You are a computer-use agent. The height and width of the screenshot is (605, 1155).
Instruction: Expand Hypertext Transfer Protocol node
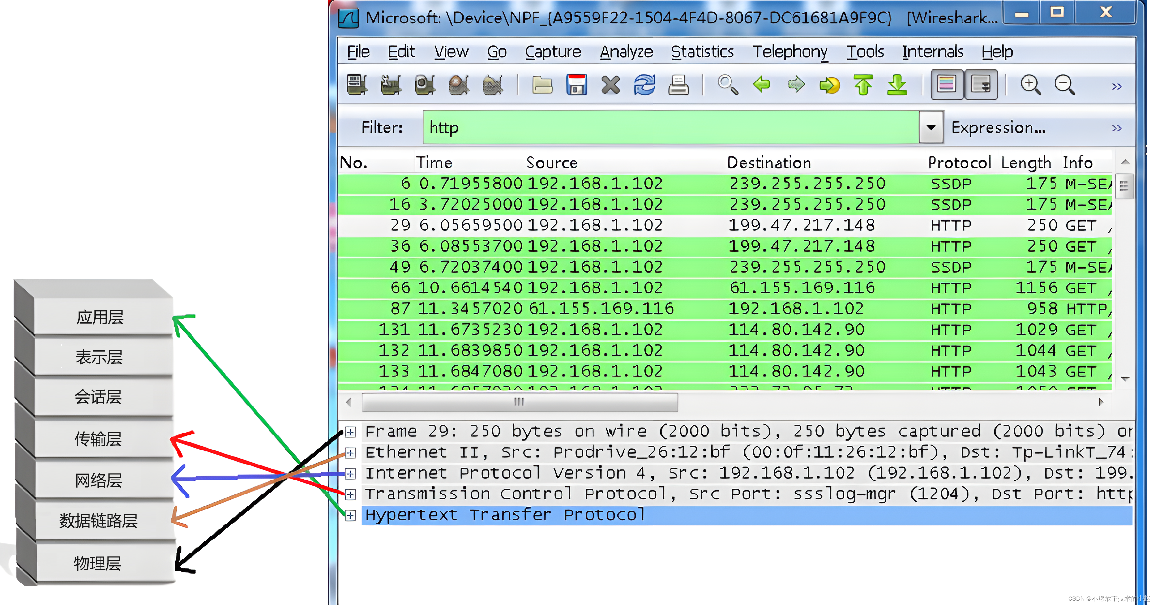tap(350, 515)
